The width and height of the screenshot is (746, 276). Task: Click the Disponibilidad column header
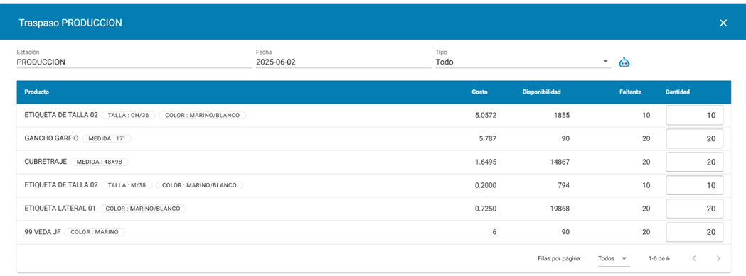[x=541, y=92]
